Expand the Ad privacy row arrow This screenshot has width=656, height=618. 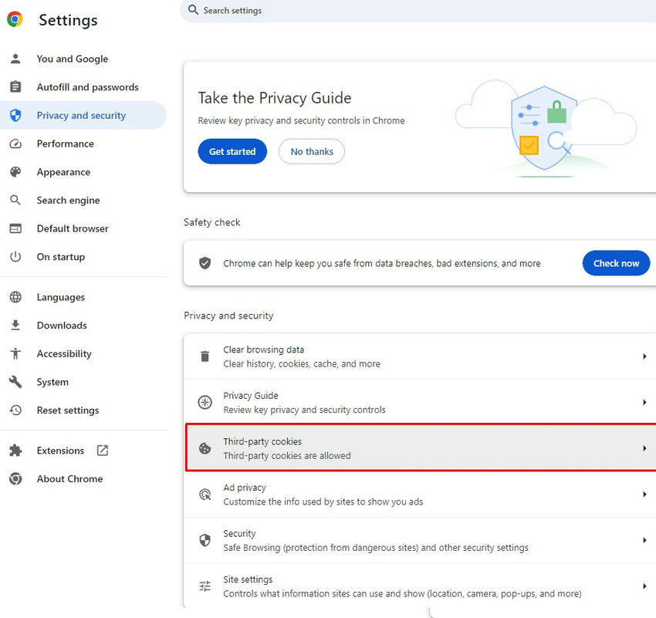(644, 495)
